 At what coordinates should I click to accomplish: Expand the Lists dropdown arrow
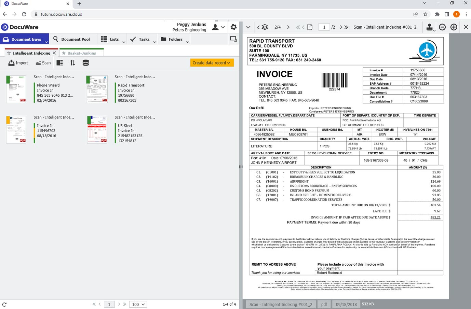(x=124, y=42)
